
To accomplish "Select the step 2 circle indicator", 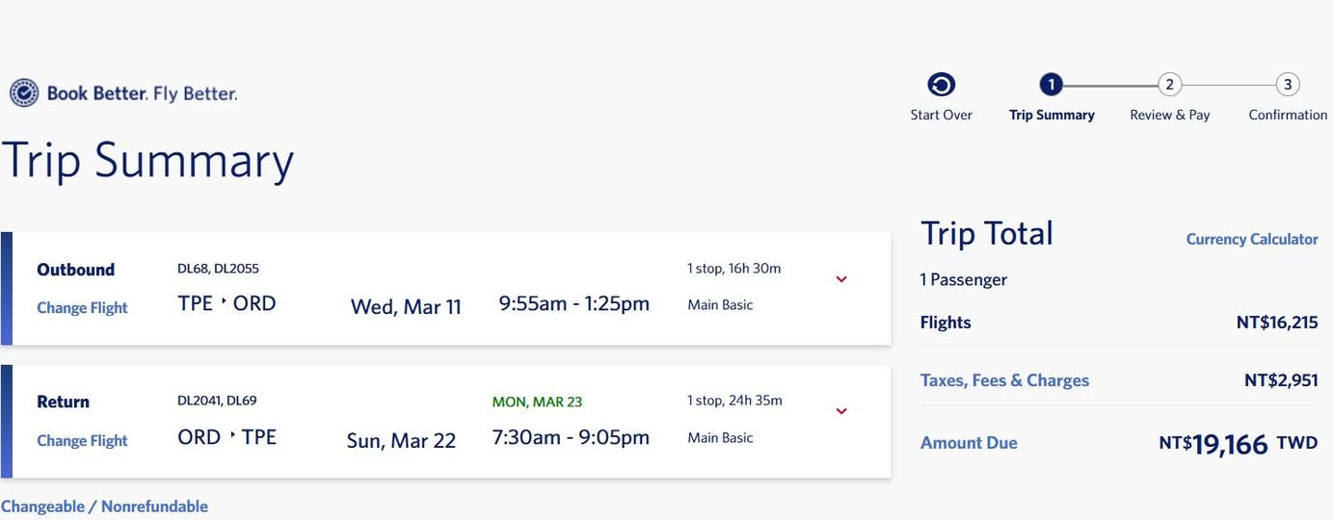I will (x=1169, y=85).
